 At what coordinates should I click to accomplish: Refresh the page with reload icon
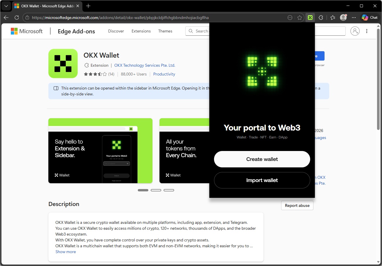click(x=17, y=18)
